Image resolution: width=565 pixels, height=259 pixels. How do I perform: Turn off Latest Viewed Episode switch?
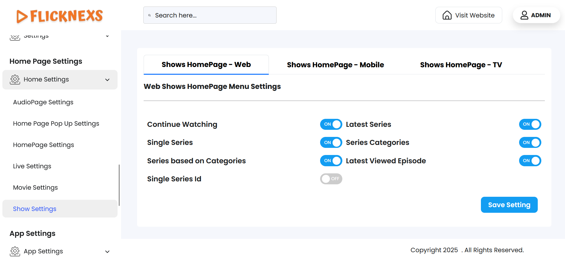tap(530, 161)
